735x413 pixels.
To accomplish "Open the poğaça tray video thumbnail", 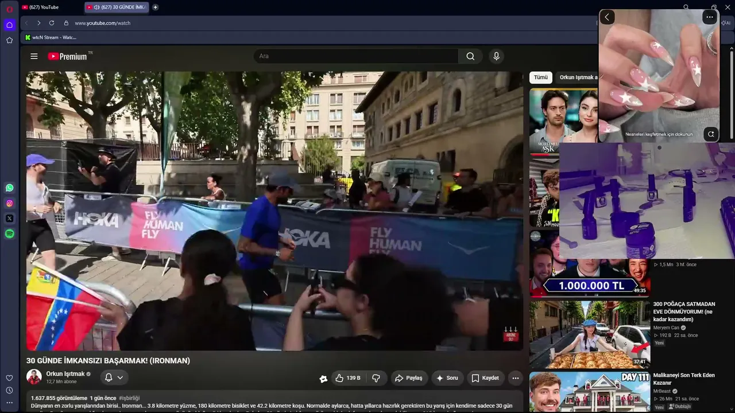I will [590, 334].
